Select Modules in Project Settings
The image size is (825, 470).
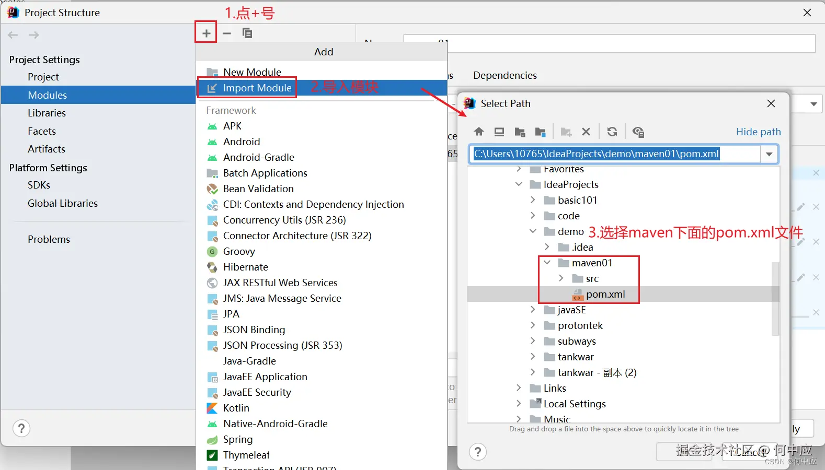[x=98, y=95]
